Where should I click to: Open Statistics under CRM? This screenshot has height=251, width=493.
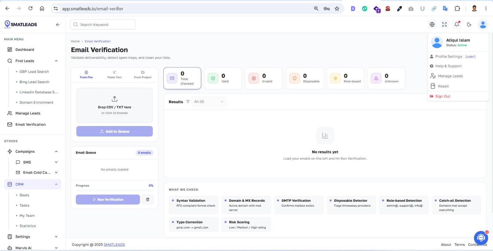[x=28, y=226]
